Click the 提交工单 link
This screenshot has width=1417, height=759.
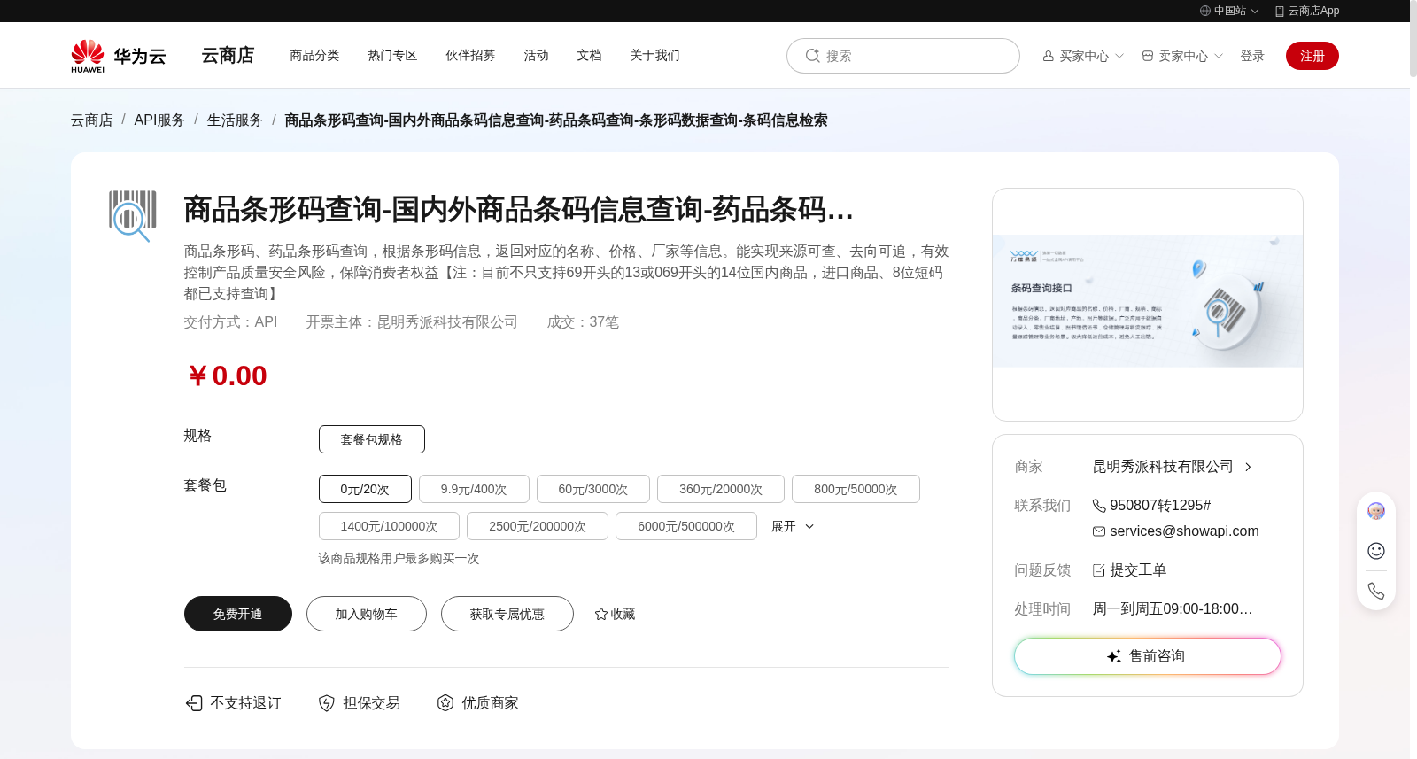(1138, 570)
